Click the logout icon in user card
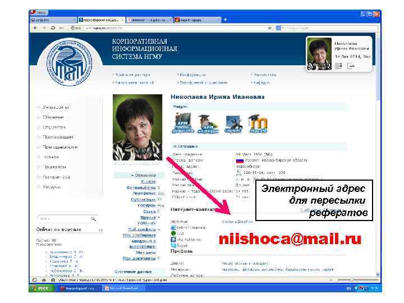Screen dimensions: 404x303 tap(351, 66)
